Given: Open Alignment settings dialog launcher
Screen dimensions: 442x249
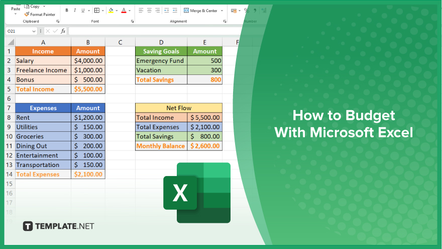Looking at the screenshot, I should coord(225,21).
